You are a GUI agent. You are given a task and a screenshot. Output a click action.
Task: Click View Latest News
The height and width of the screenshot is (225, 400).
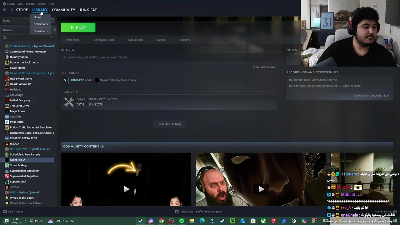[264, 67]
